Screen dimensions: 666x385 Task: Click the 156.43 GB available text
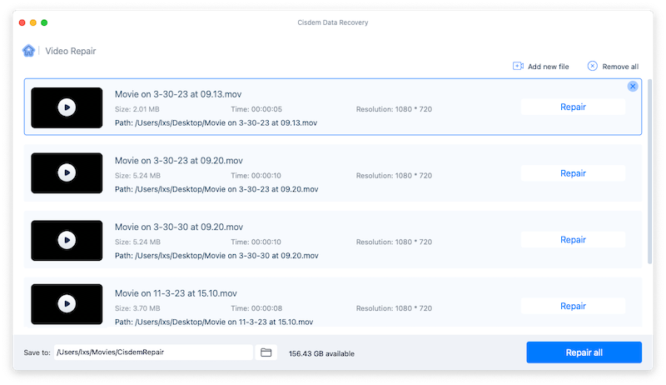coord(321,353)
